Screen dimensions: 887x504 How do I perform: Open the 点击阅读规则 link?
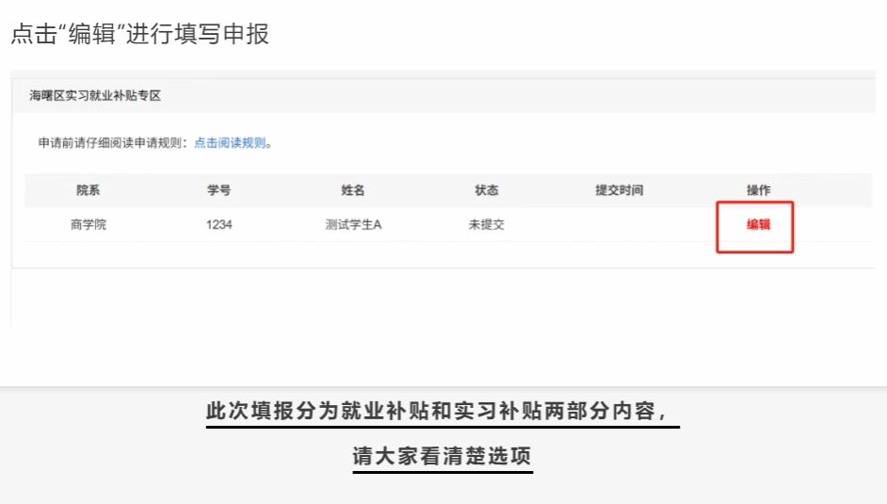231,143
